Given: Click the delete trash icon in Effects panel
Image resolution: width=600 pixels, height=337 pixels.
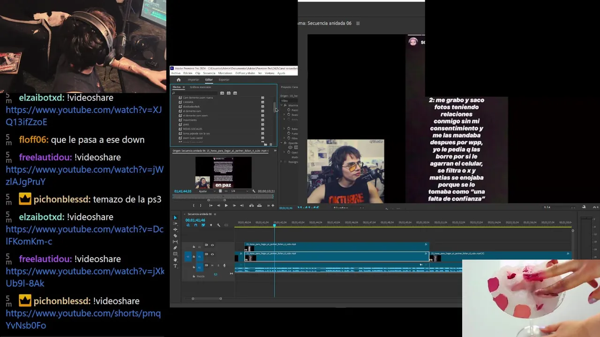Looking at the screenshot, I should click(x=271, y=144).
